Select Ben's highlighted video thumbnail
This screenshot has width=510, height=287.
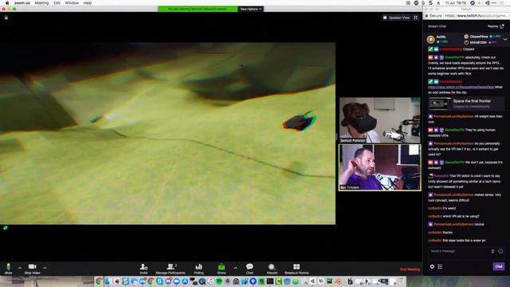pyautogui.click(x=379, y=167)
